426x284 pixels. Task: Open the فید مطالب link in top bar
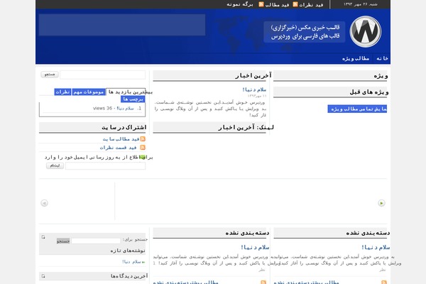click(277, 5)
